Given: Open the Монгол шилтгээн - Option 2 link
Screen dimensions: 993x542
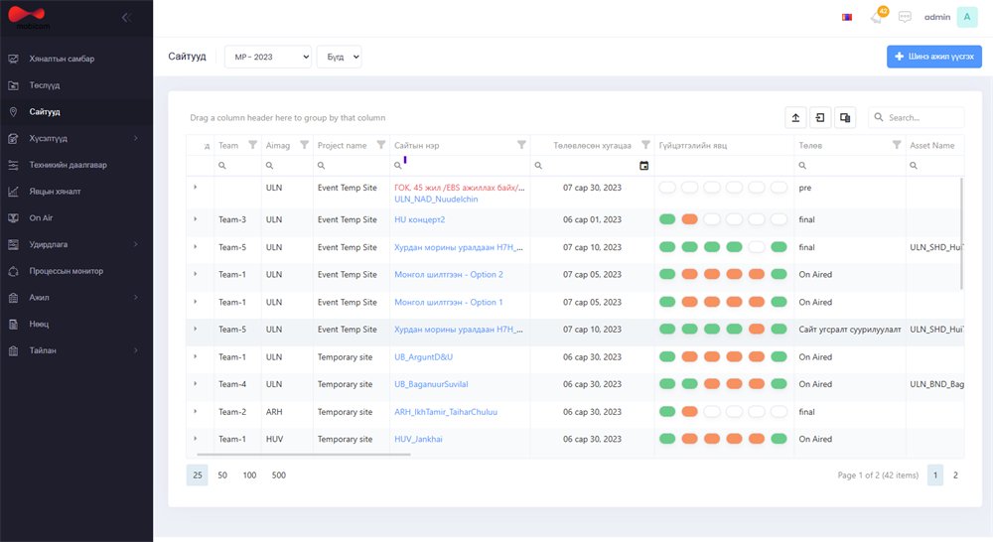Looking at the screenshot, I should (x=449, y=275).
